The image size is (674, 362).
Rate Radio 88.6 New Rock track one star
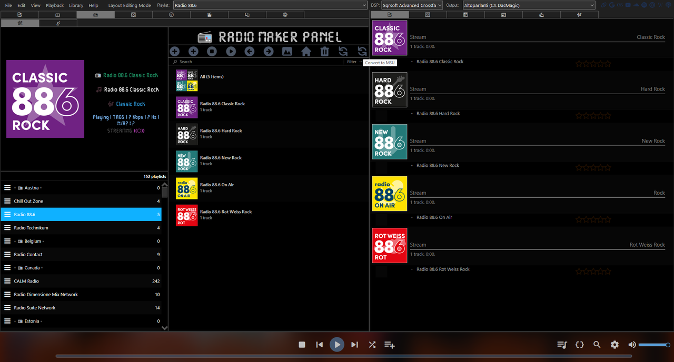tap(579, 167)
